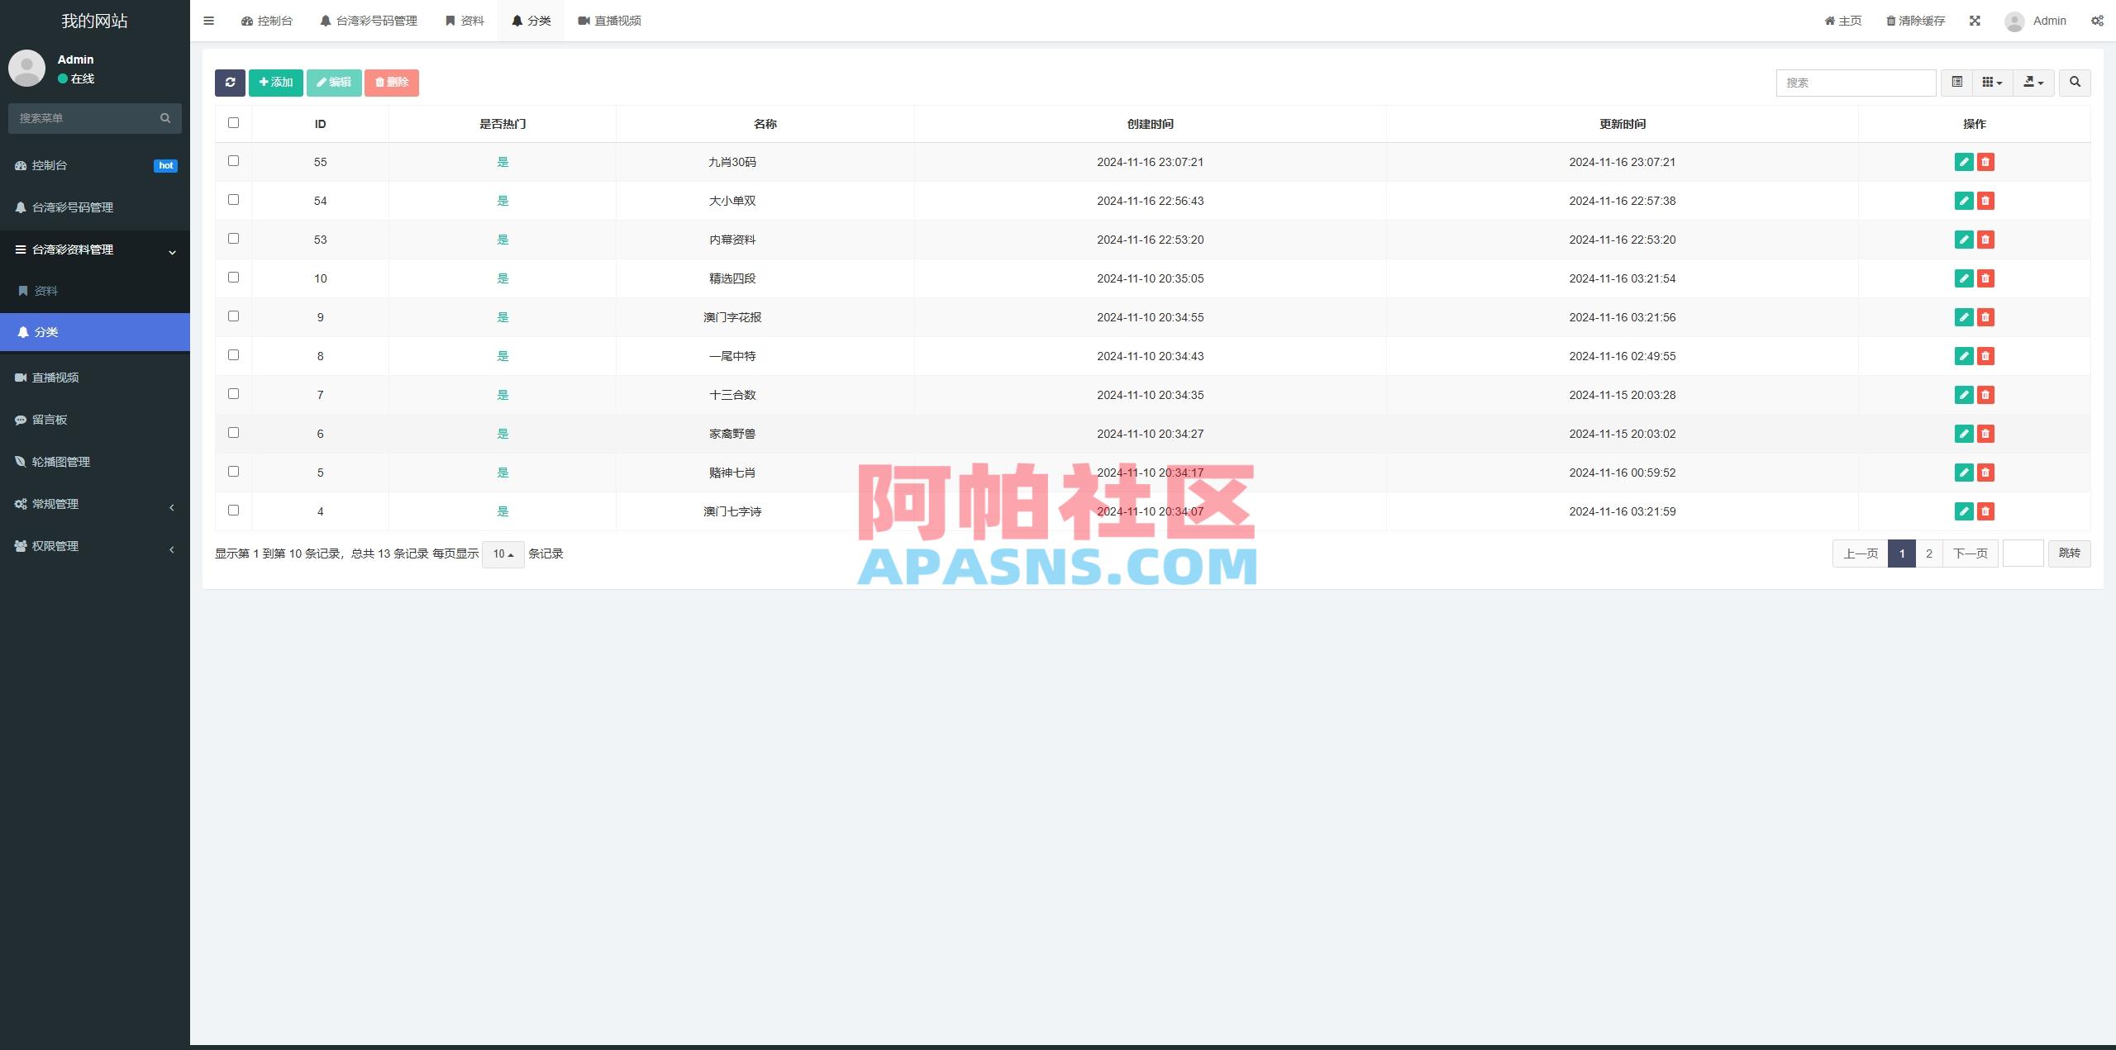Edit the 九肖30码 row with pencil icon

pyautogui.click(x=1964, y=162)
